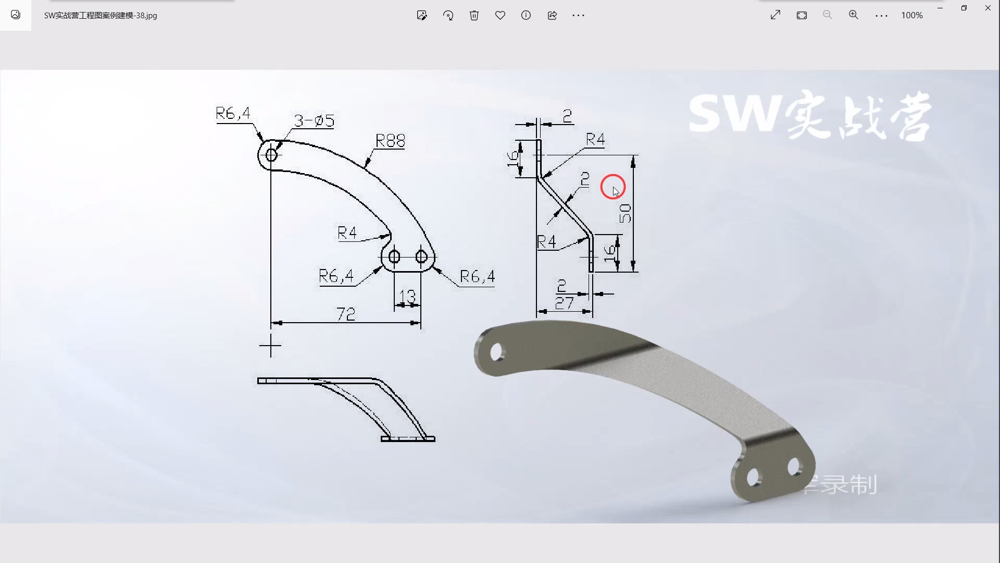The width and height of the screenshot is (1000, 563).
Task: Click the zoom in magnifier icon
Action: [x=853, y=15]
